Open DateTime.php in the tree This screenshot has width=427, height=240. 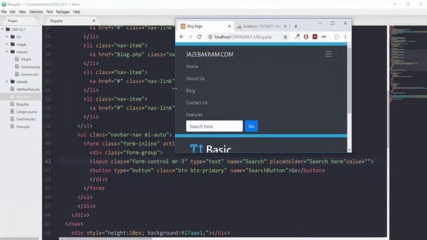tap(25, 119)
